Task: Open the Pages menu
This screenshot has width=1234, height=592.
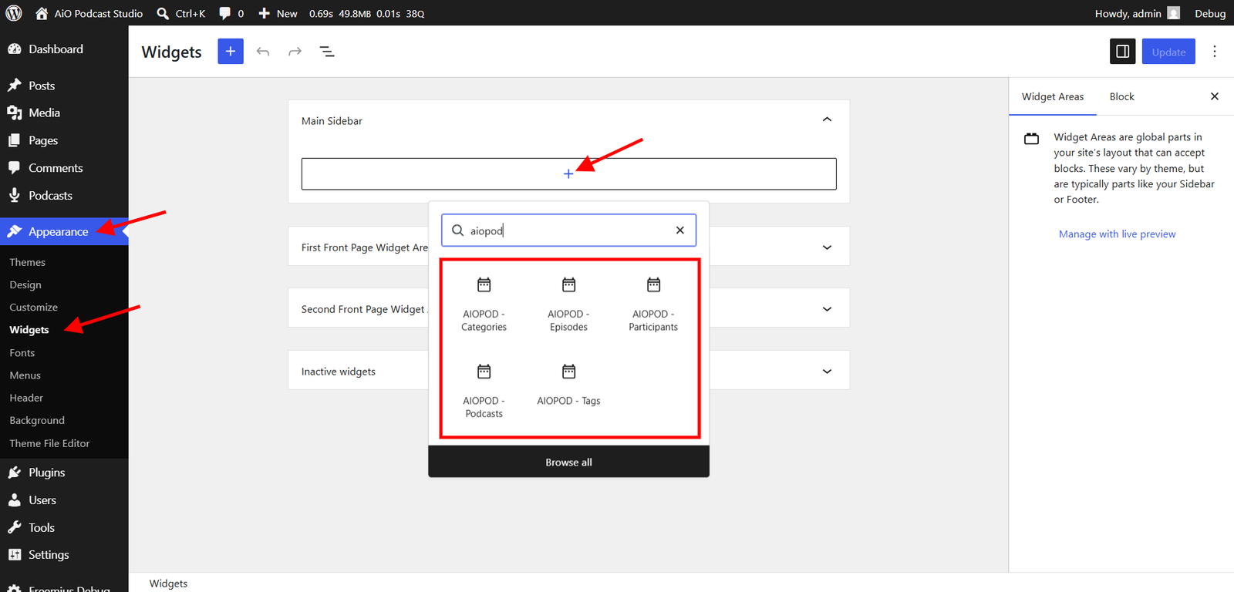Action: pos(64,140)
